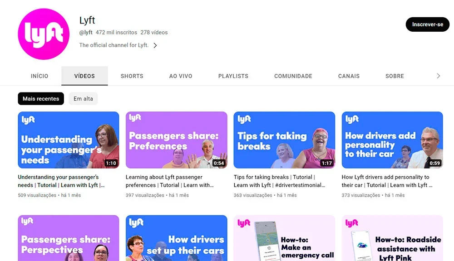Click the '278 vídeos' count text
The image size is (454, 261).
[x=154, y=33]
